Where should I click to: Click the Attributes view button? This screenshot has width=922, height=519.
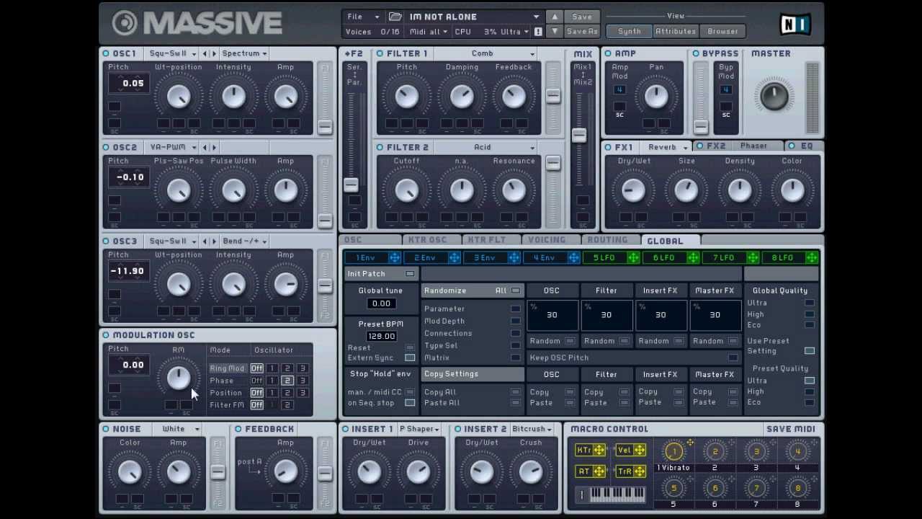tap(676, 32)
